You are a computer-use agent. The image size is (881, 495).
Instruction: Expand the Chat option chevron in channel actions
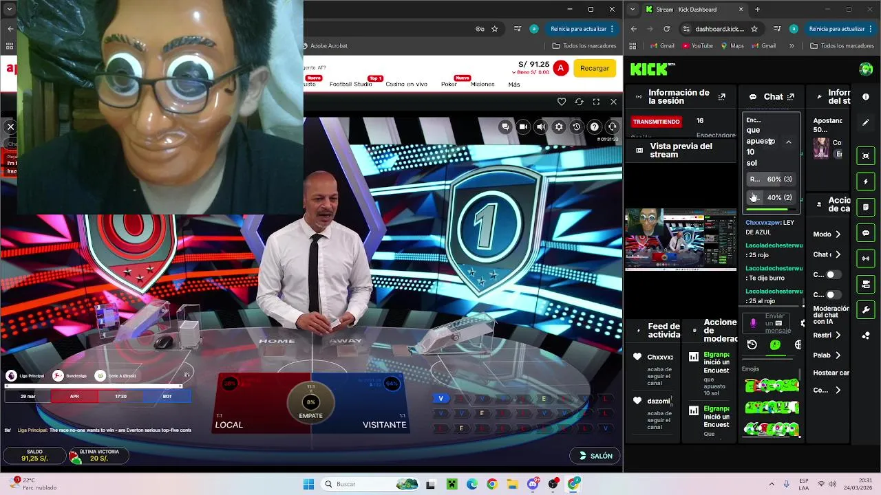click(838, 254)
